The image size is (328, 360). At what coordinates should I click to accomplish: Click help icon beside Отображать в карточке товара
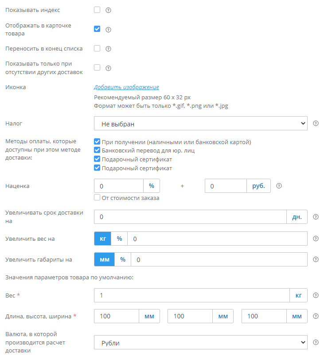tap(108, 30)
